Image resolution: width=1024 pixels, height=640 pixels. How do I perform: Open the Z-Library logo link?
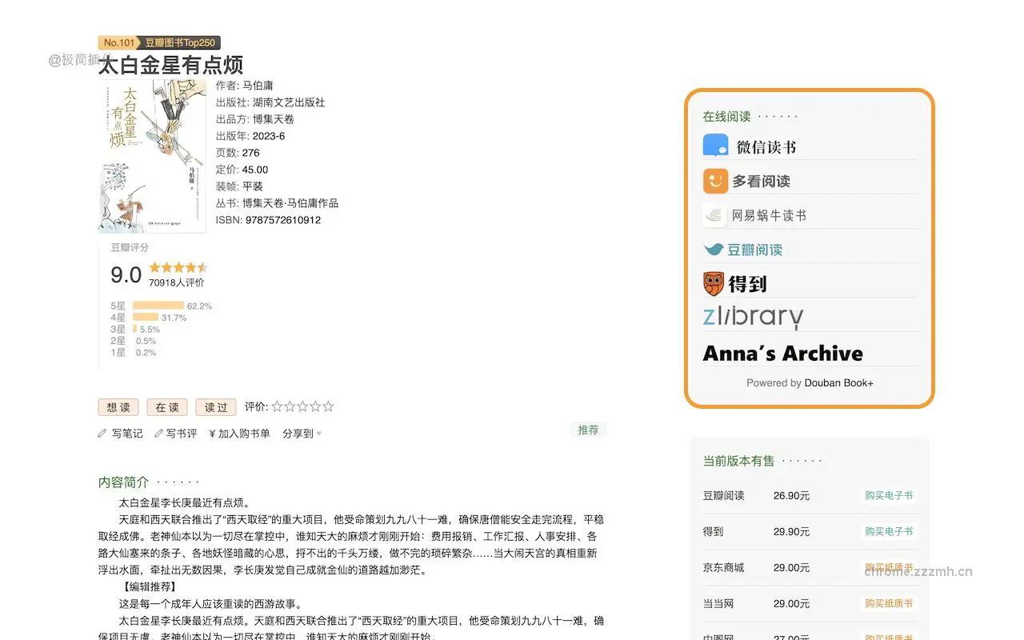[x=752, y=317]
